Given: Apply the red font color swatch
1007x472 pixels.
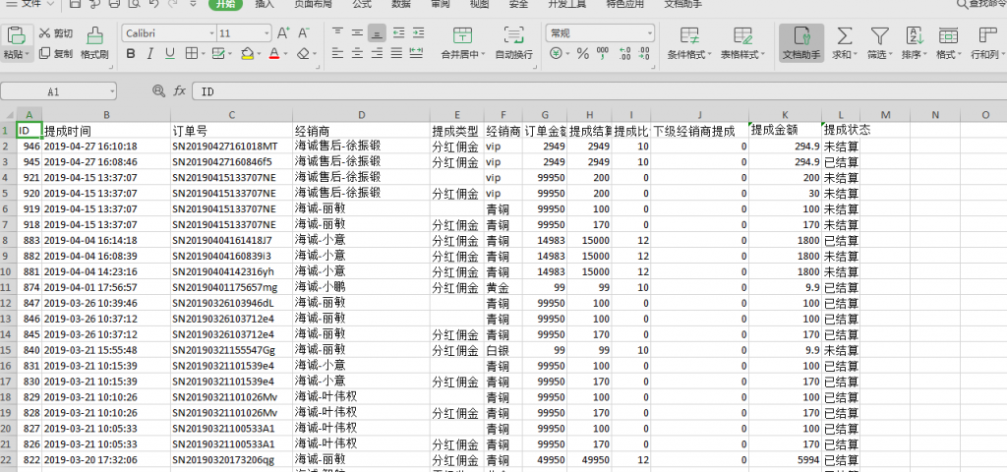Looking at the screenshot, I should tap(274, 53).
